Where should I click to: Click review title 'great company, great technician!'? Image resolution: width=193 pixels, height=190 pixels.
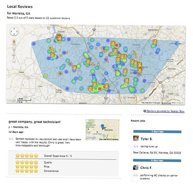click(35, 122)
